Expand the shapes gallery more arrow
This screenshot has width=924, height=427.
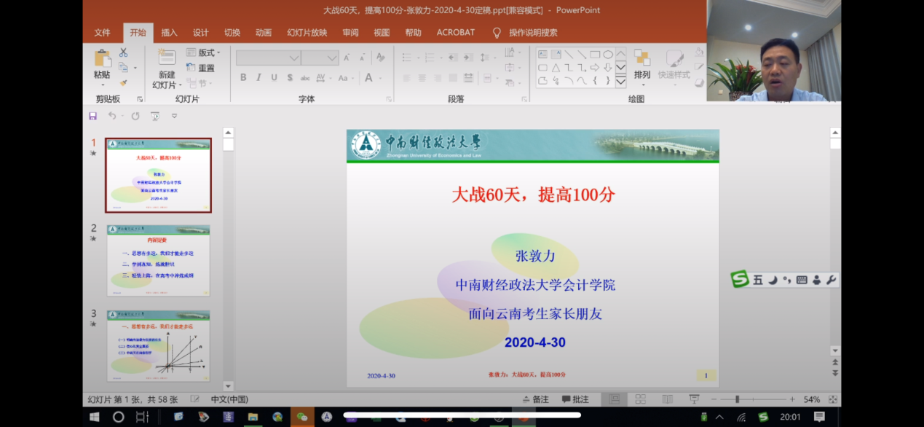(x=620, y=82)
